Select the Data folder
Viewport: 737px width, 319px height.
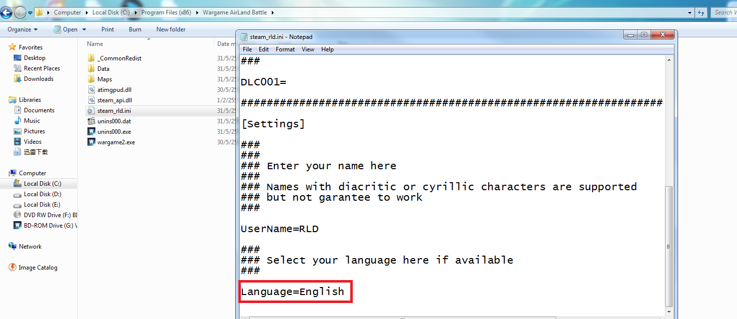[x=103, y=69]
